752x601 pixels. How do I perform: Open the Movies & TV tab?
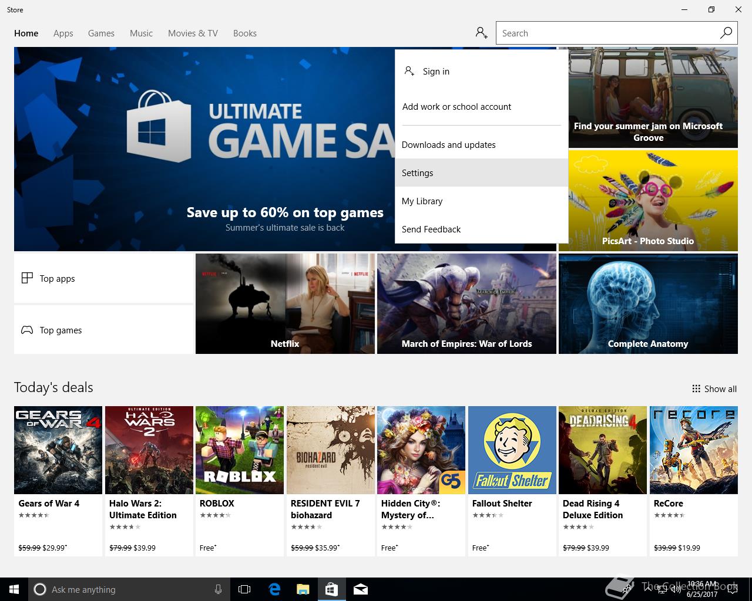(193, 33)
